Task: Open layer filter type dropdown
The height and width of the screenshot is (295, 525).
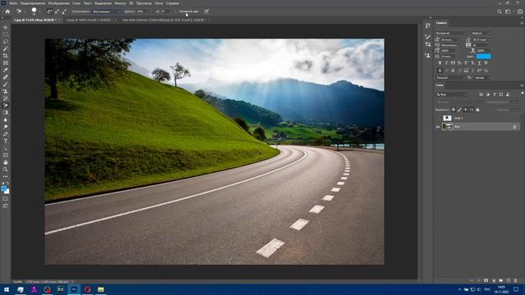Action: [452, 95]
